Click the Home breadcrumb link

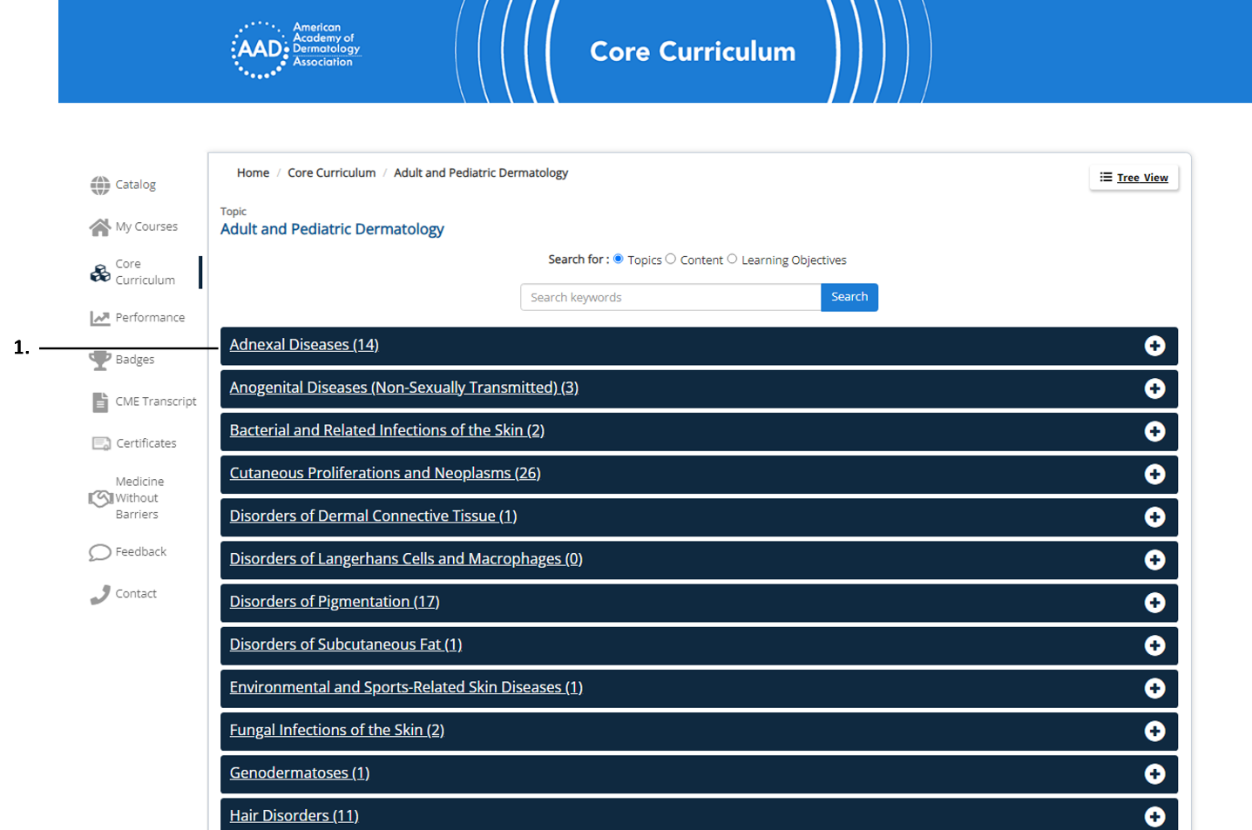[x=253, y=173]
